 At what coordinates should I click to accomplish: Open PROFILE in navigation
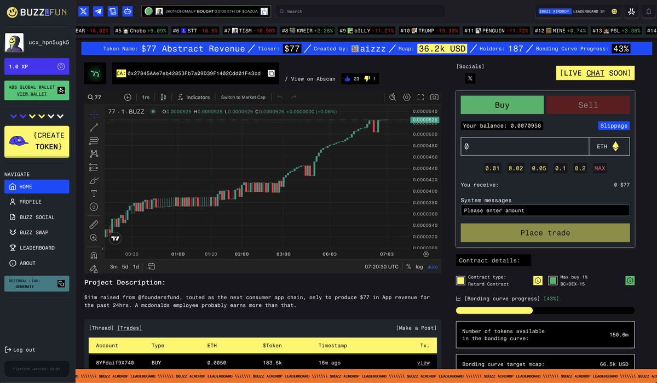point(37,202)
